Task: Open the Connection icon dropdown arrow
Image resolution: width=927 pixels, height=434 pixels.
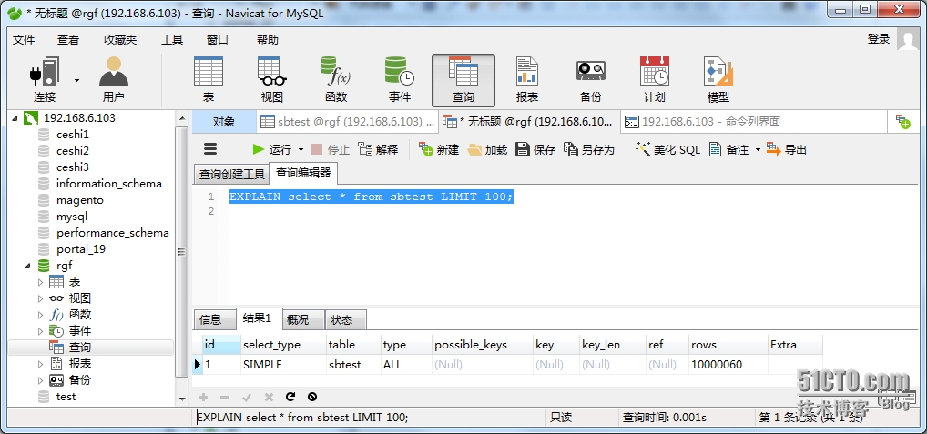Action: coord(76,80)
